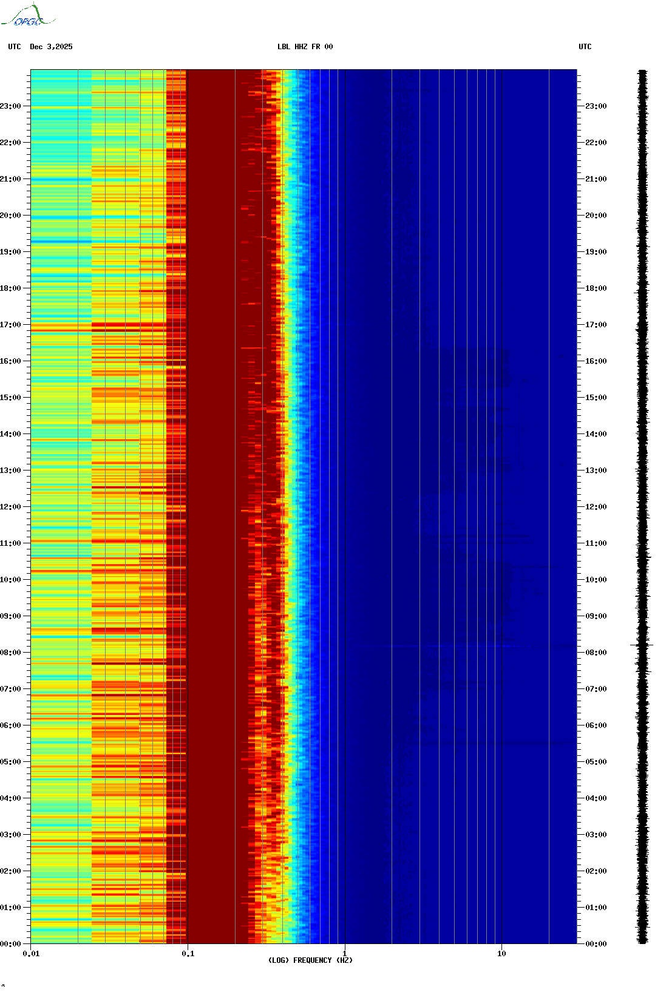
Task: Click the 10 Hz frequency tick label
Action: pyautogui.click(x=501, y=953)
